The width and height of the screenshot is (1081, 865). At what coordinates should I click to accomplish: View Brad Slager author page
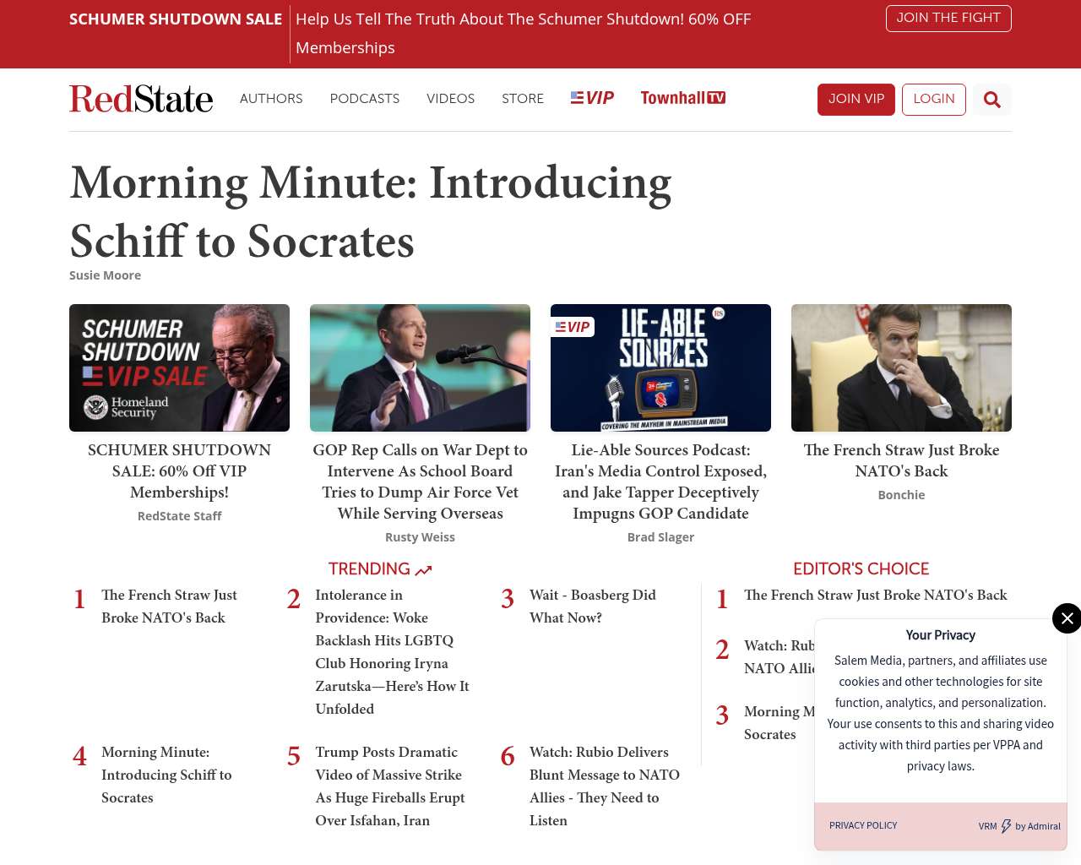coord(660,537)
